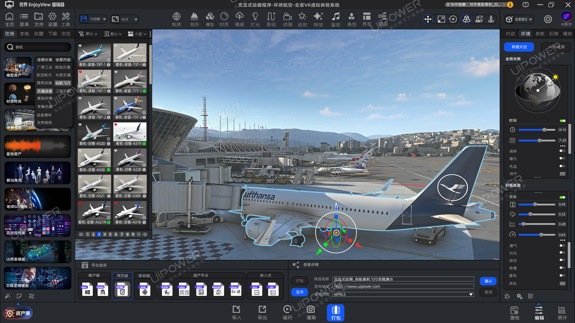
Task: Click the 发布 publish button
Action: tap(299, 292)
